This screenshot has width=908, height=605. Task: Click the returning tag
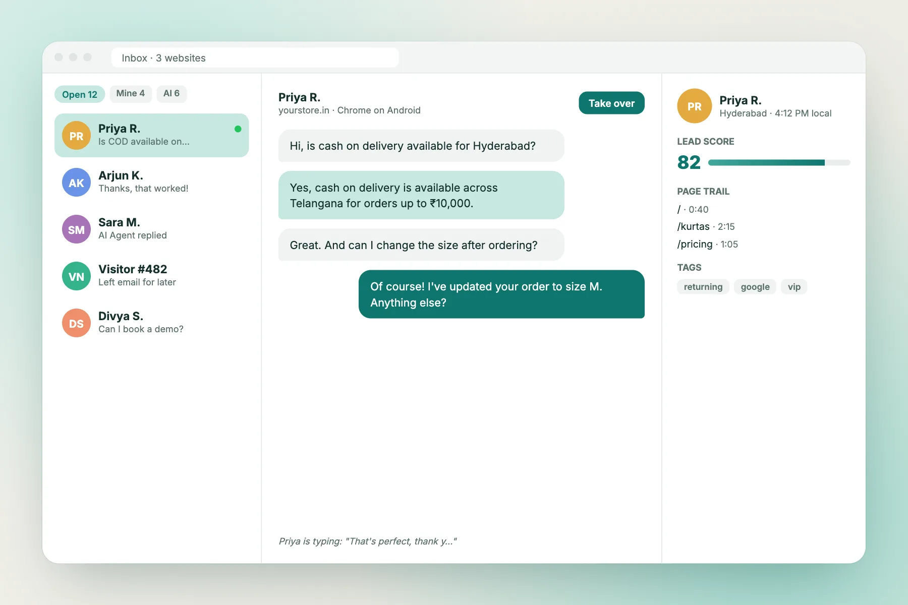pyautogui.click(x=703, y=287)
